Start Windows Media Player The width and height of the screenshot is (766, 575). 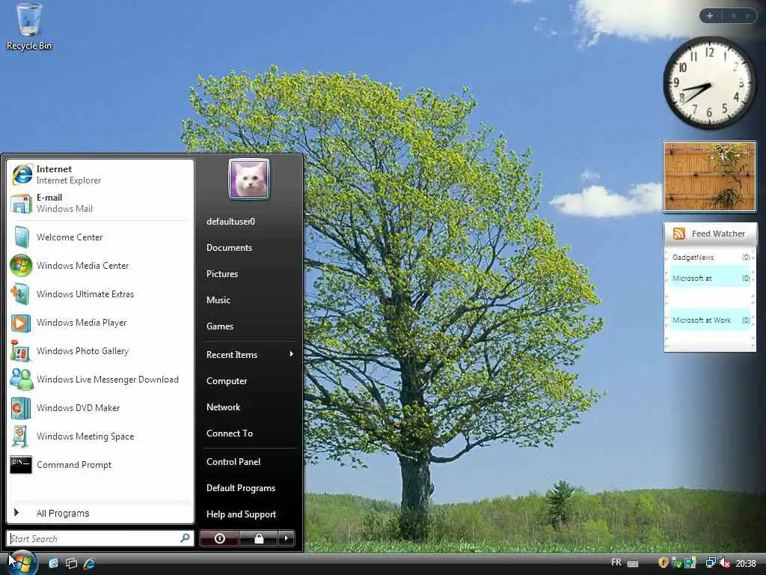coord(99,323)
